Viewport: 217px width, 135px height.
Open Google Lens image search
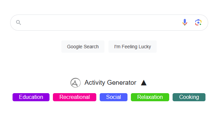point(198,22)
